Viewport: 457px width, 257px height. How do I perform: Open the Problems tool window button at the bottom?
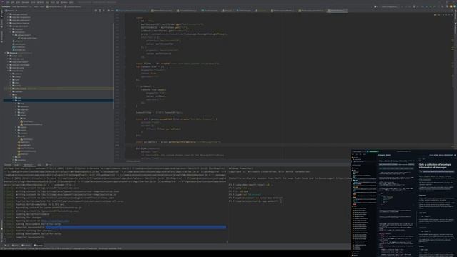pyautogui.click(x=26, y=246)
